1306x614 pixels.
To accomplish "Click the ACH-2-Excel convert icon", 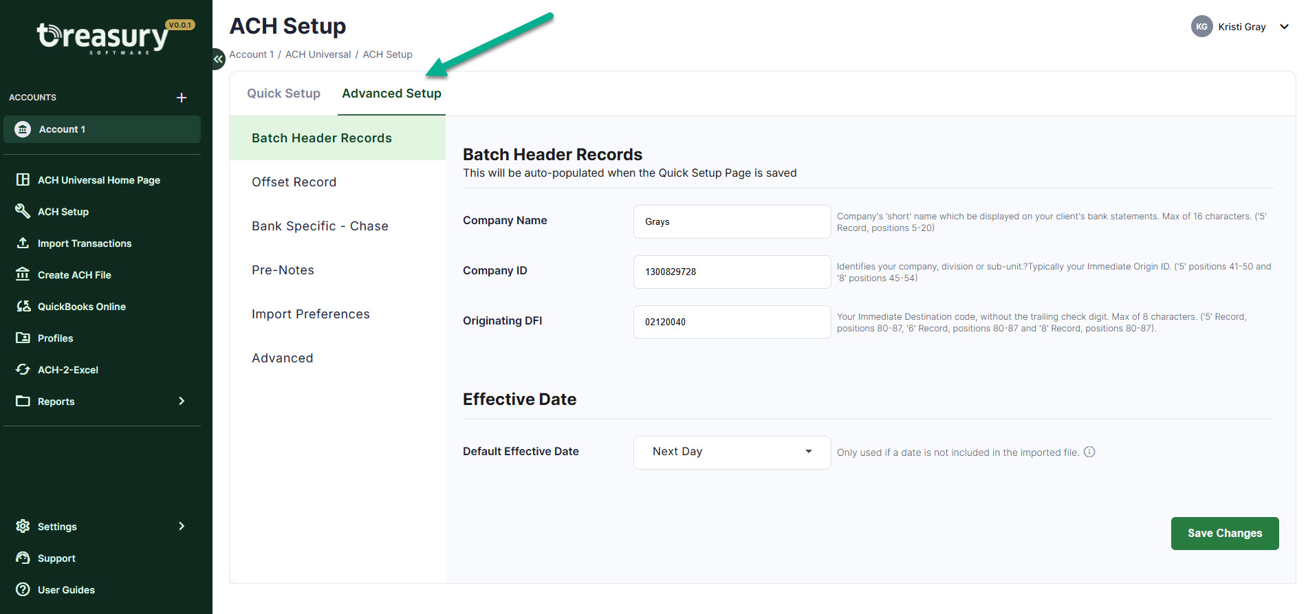I will [23, 369].
